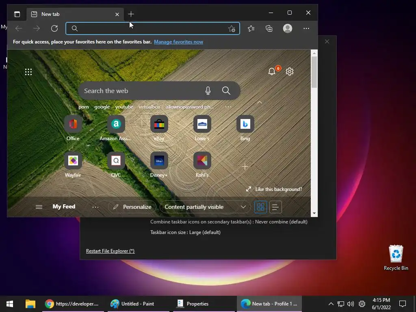The width and height of the screenshot is (416, 312).
Task: Click the web search magnifier icon
Action: pyautogui.click(x=226, y=91)
